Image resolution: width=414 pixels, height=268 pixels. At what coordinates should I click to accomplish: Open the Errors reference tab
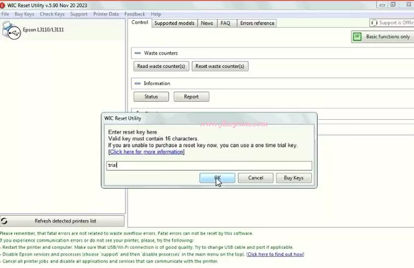click(x=257, y=23)
